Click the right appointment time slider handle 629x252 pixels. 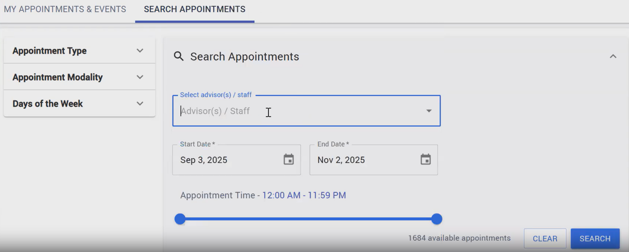(x=437, y=219)
